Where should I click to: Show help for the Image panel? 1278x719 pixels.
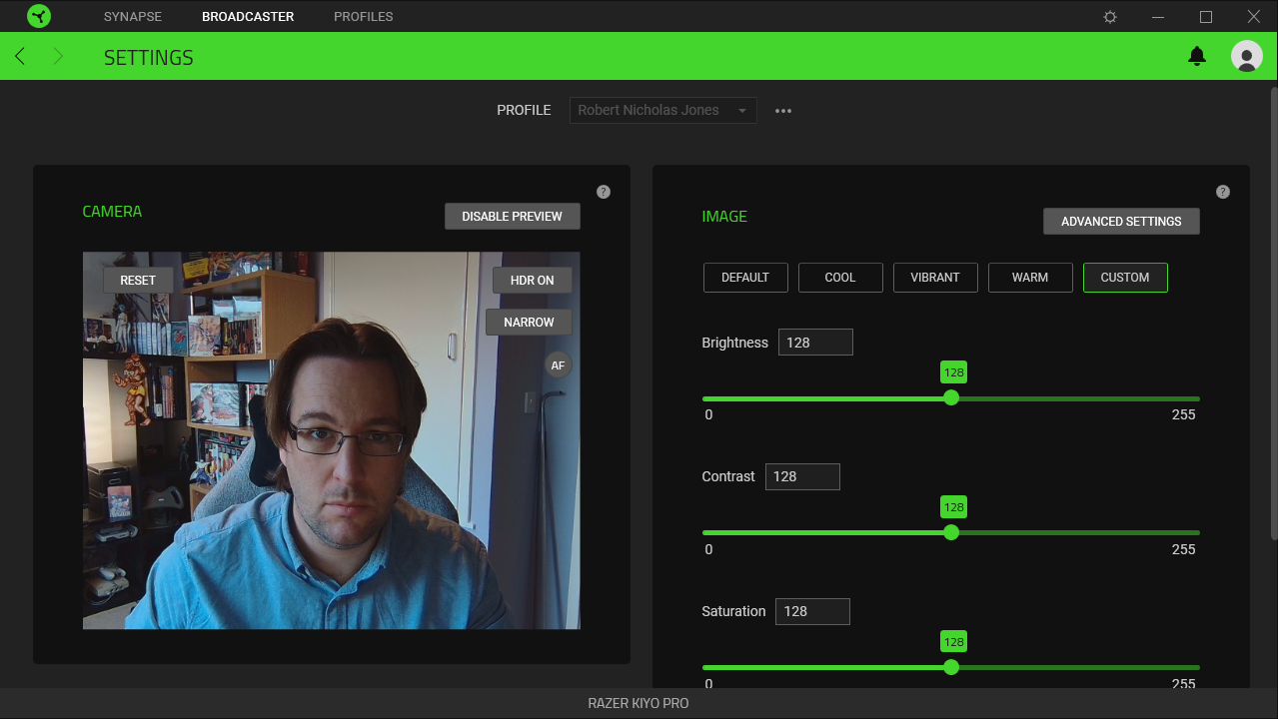[x=1223, y=192]
